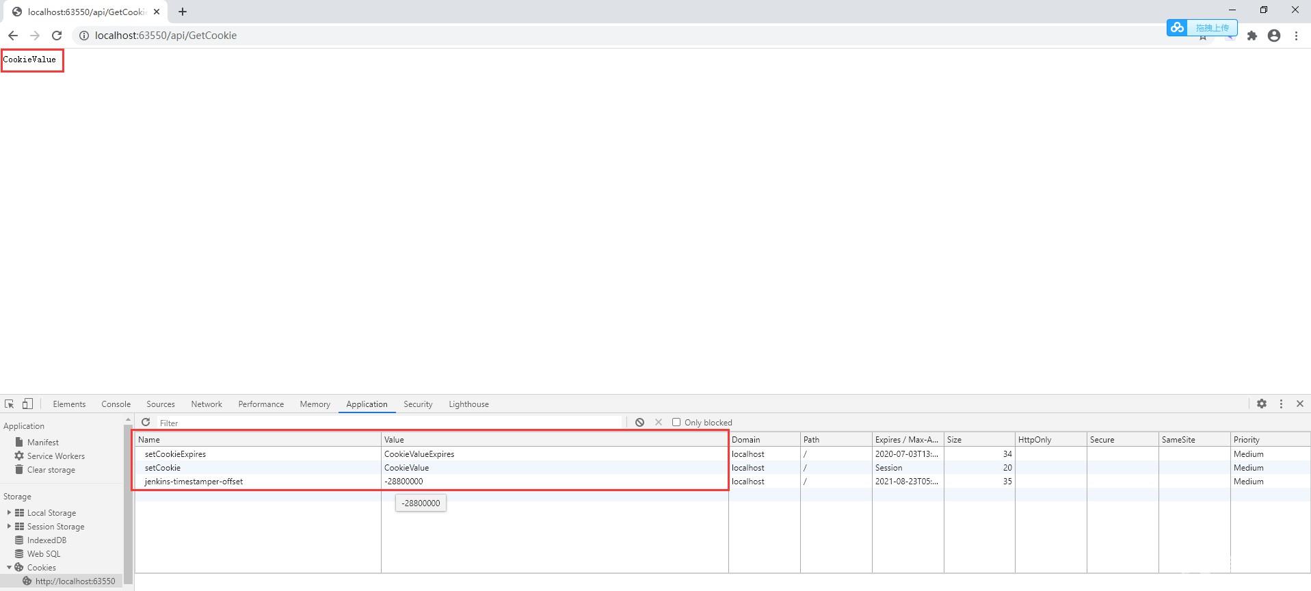Refresh the cookies table
Viewport: 1311px width, 591px height.
(146, 423)
